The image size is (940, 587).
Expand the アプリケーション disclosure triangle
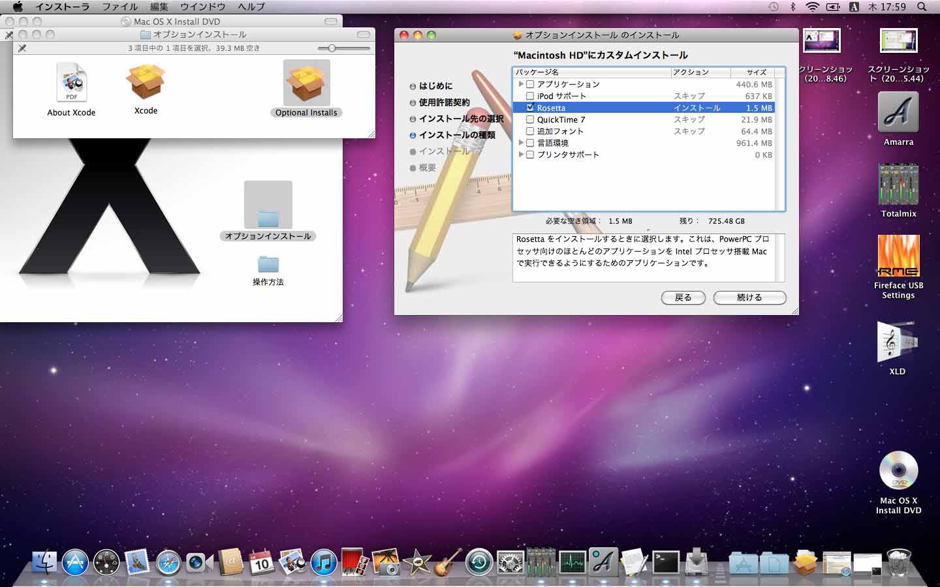520,84
